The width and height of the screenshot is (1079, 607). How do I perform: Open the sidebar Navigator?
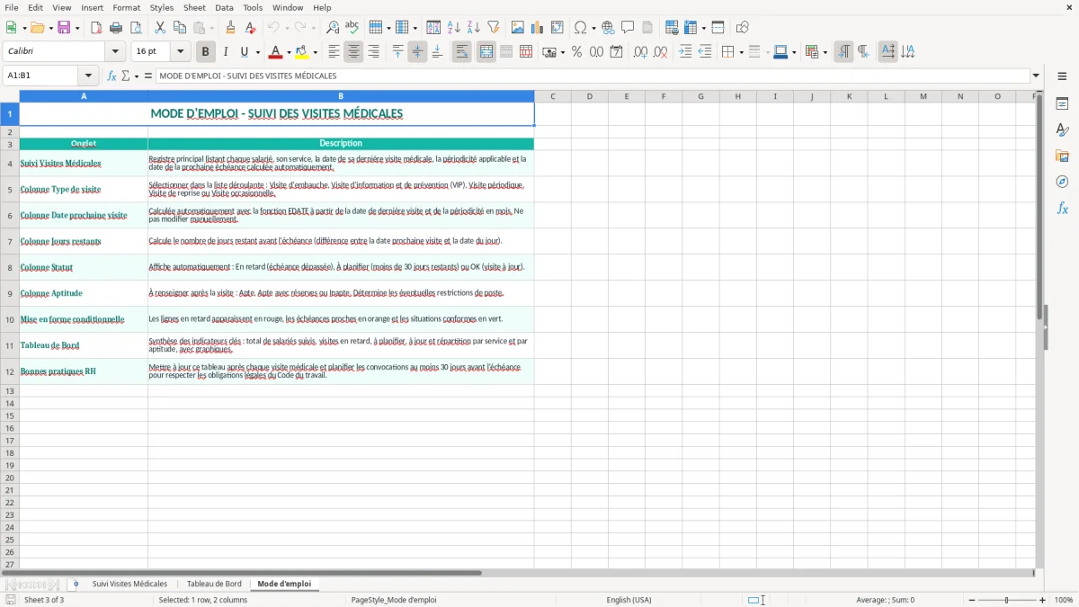[1062, 183]
